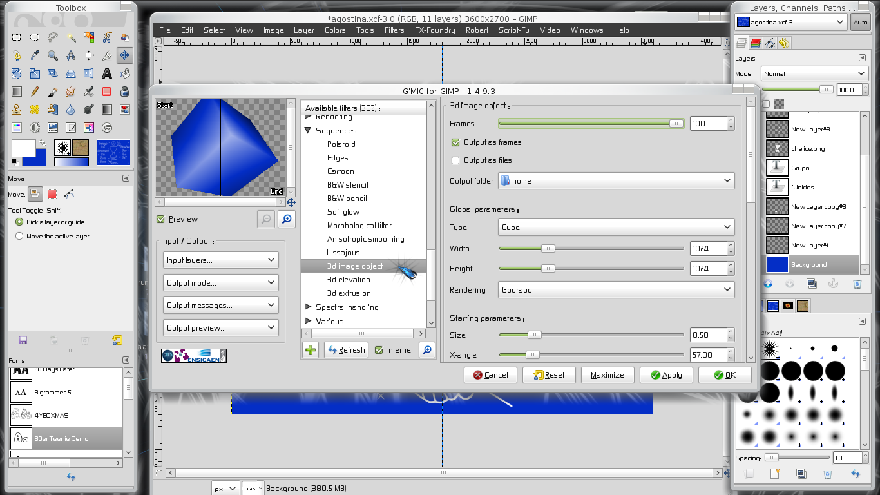Open the Filters menu
Image resolution: width=880 pixels, height=495 pixels.
(394, 30)
